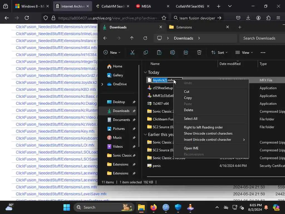
Task: Open the LevelSave.mfx archive link
Action: 61,194
